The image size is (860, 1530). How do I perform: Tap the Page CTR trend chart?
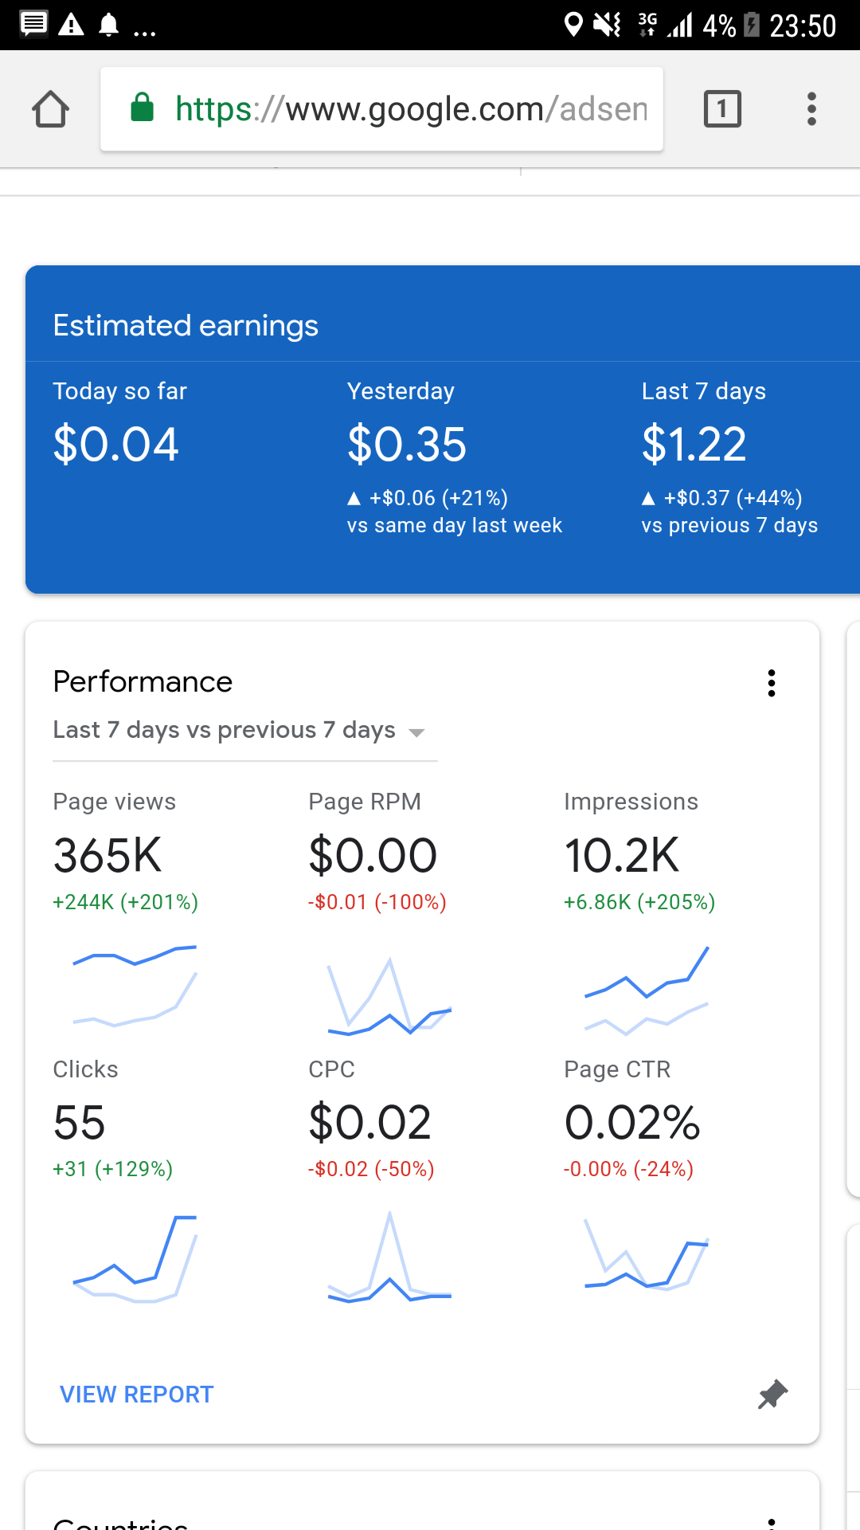coord(646,1255)
